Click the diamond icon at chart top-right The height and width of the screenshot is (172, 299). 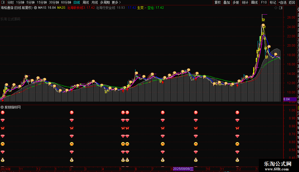pos(276,8)
